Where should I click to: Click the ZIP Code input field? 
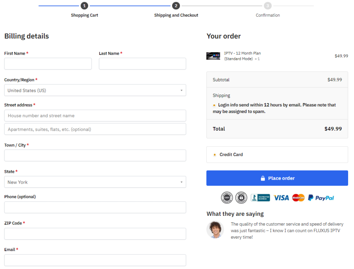[95, 234]
